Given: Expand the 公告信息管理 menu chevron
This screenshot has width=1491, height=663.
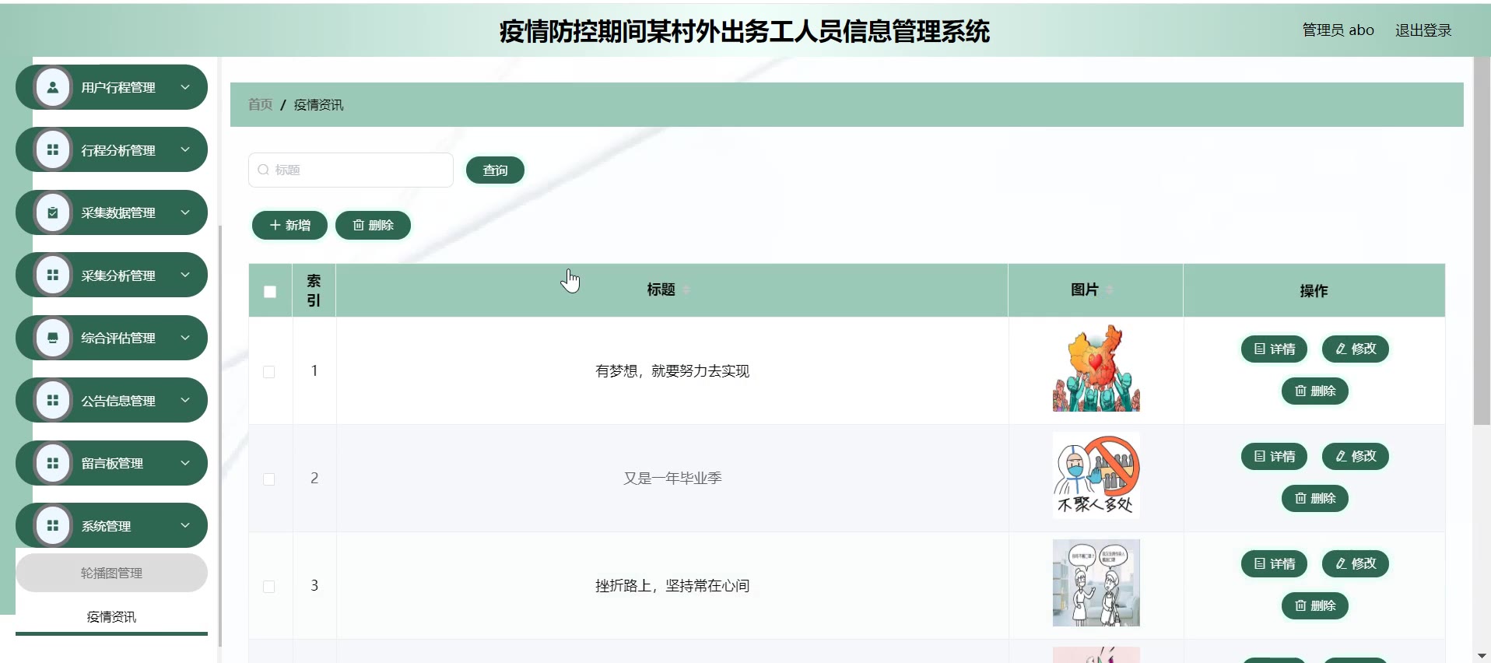Looking at the screenshot, I should pyautogui.click(x=185, y=400).
